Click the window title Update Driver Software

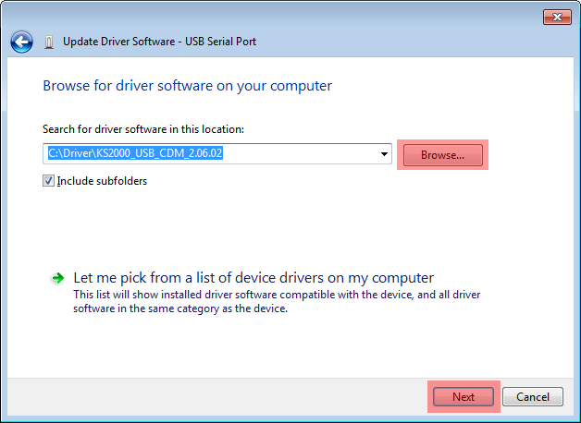pyautogui.click(x=159, y=42)
